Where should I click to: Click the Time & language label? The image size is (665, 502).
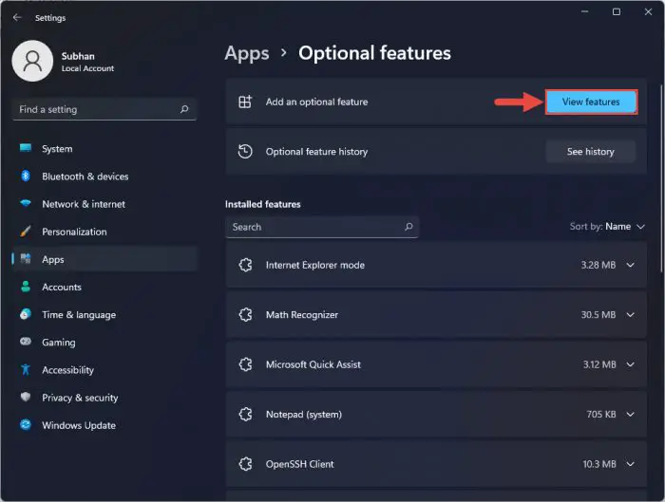pos(79,314)
